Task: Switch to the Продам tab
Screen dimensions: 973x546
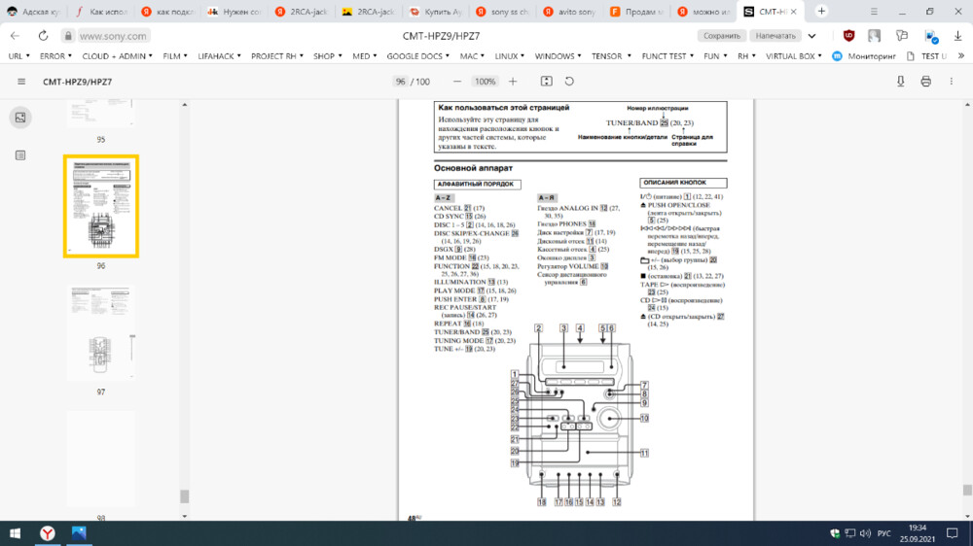Action: (638, 12)
